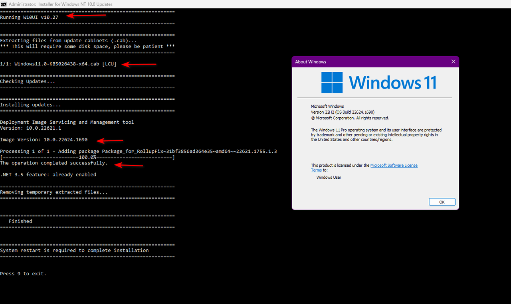Click 'This will require some disk space' line
The height and width of the screenshot is (304, 511).
point(87,46)
